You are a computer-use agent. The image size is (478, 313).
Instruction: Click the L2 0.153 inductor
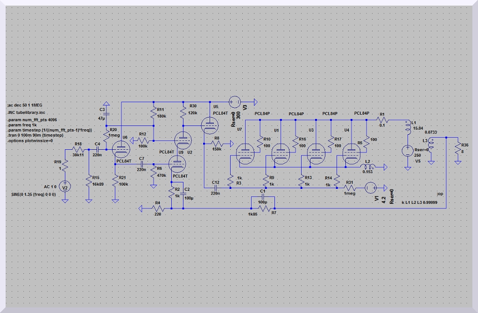click(367, 165)
